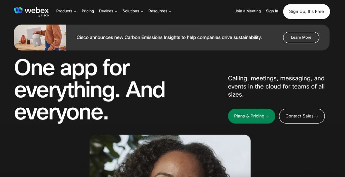Screen dimensions: 345x177
Task: Click the banner thumbnail of the desk device
Action: [40, 37]
